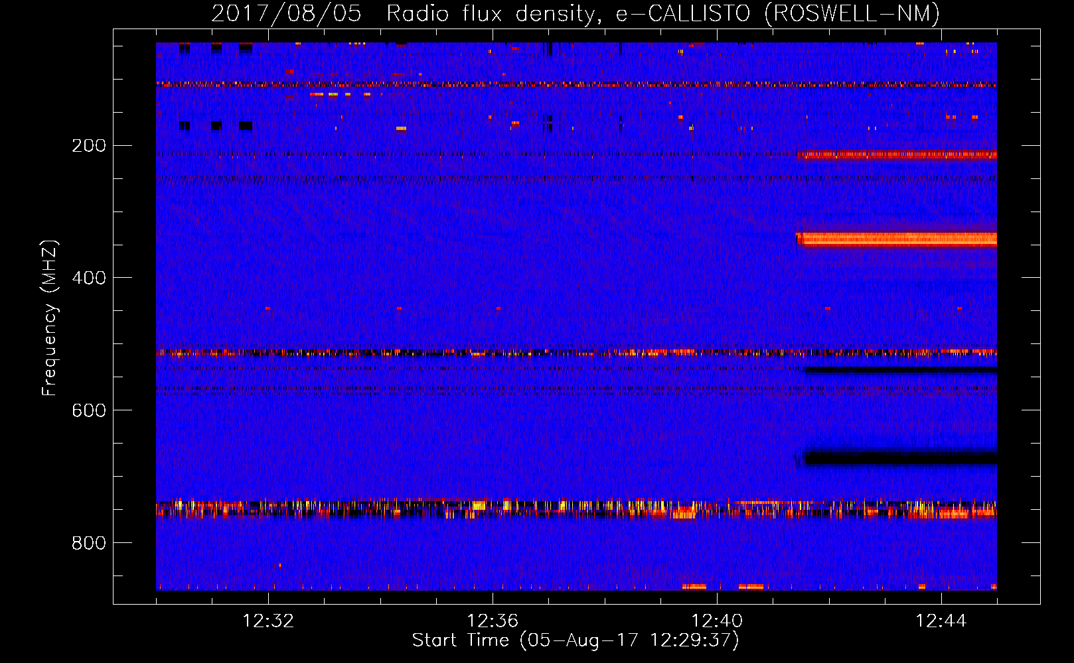The width and height of the screenshot is (1074, 663).
Task: Click the bright orange emission band near 340 MHz
Action: coord(896,239)
